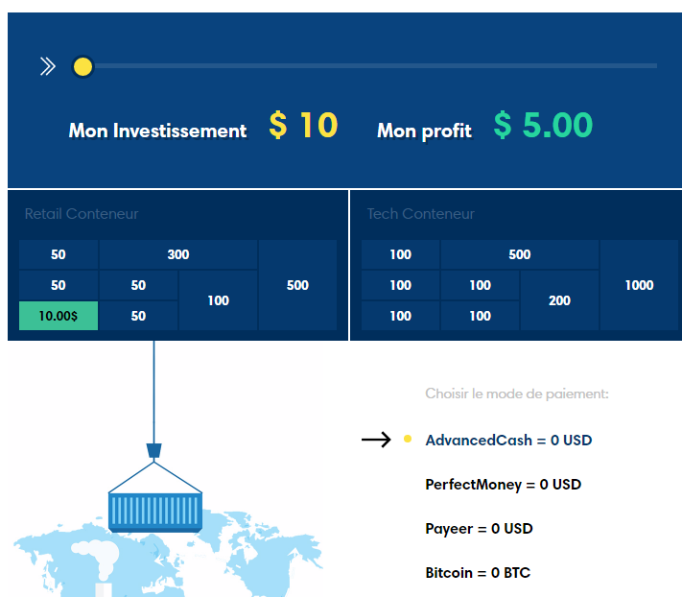Select the 300 Retail container block
The width and height of the screenshot is (682, 597).
click(178, 254)
